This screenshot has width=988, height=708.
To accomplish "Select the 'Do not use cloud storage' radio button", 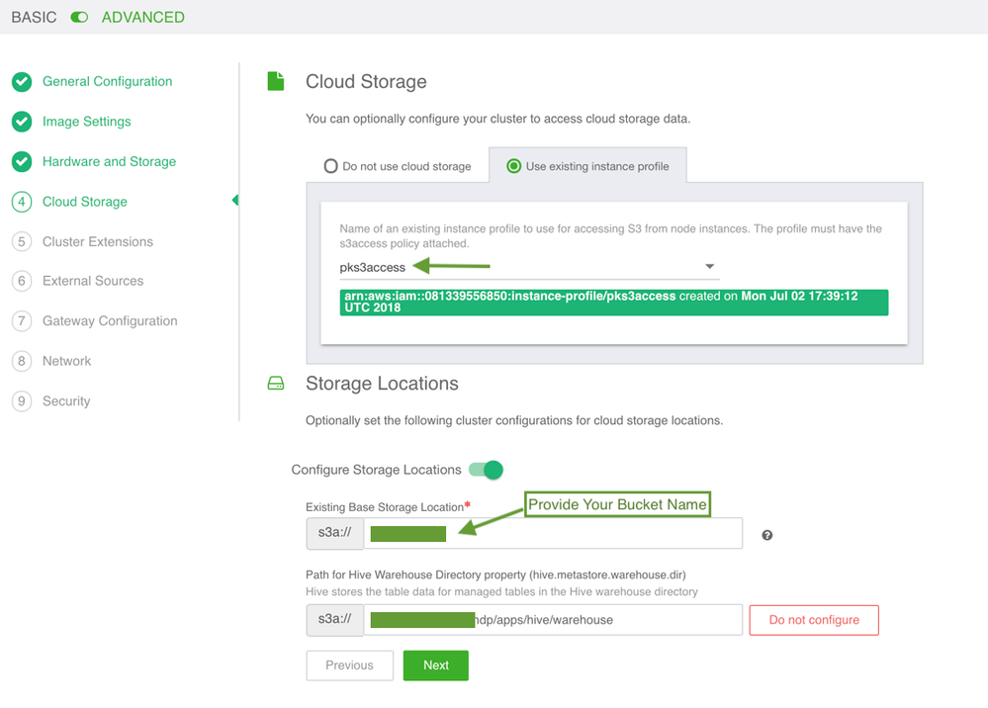I will [331, 166].
